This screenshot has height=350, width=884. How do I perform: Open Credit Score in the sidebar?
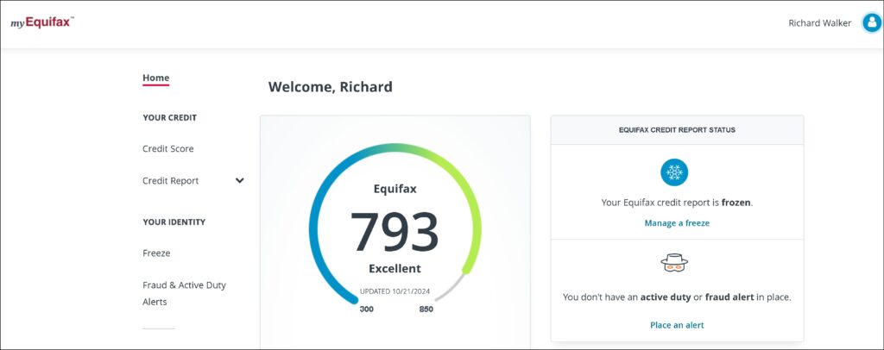[x=168, y=149]
